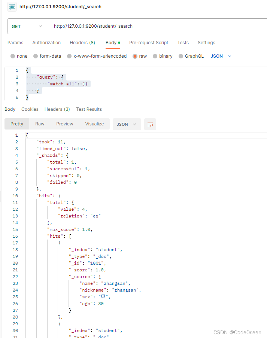Click the "failed": 0 line
Screen dimensions: 267x338
[x=62, y=182]
